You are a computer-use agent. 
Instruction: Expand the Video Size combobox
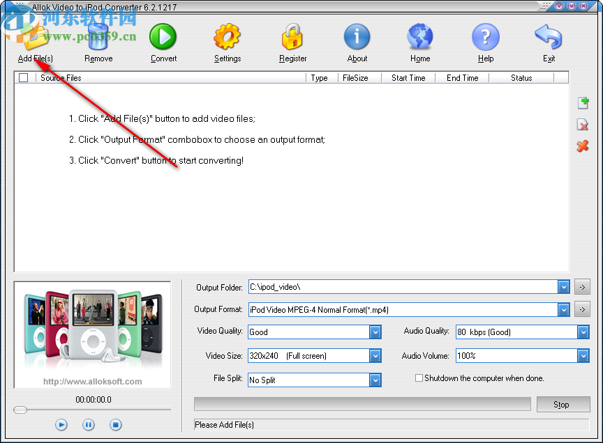375,355
